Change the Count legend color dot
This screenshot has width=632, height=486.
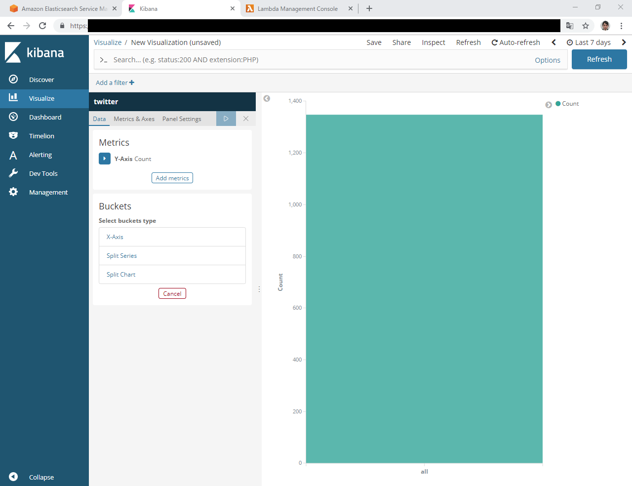(x=558, y=104)
